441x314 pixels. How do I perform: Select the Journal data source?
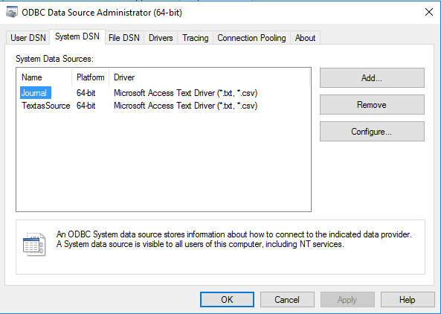(36, 93)
